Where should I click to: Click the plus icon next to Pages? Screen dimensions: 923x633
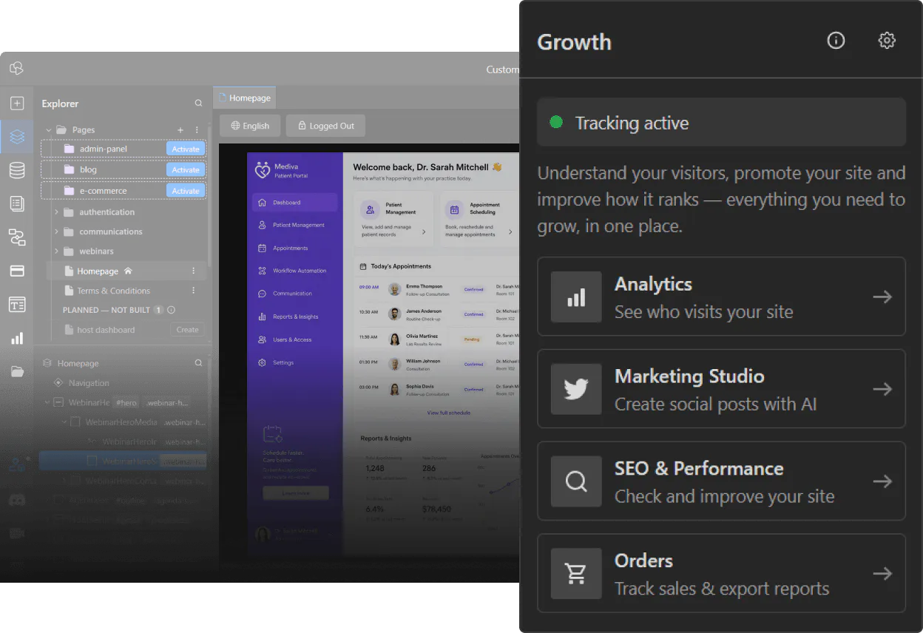click(x=180, y=129)
